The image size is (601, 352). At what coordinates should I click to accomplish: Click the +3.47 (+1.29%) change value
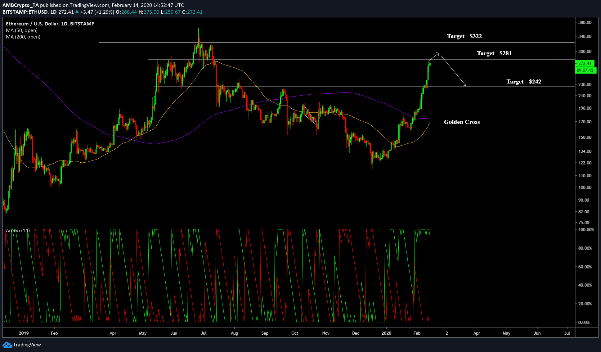coord(97,12)
